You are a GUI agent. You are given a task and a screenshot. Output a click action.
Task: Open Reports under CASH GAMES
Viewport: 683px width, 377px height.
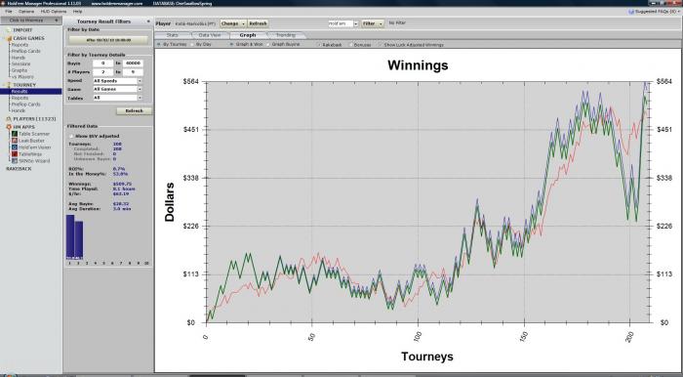pyautogui.click(x=20, y=45)
